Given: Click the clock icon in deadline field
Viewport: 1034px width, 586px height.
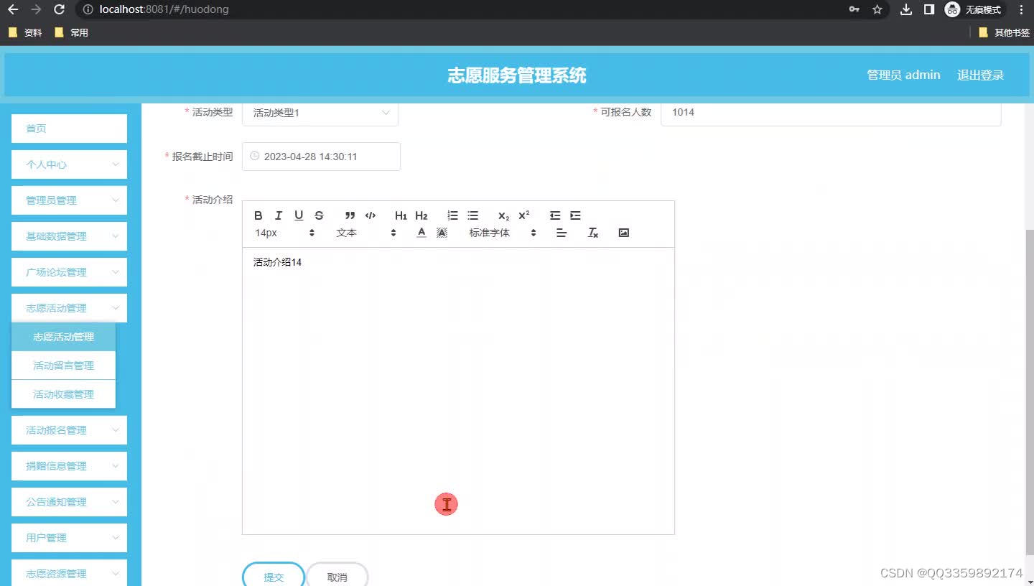Looking at the screenshot, I should [254, 156].
